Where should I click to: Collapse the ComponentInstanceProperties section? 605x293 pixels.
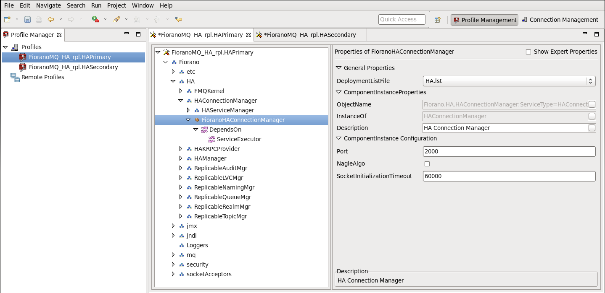(338, 92)
